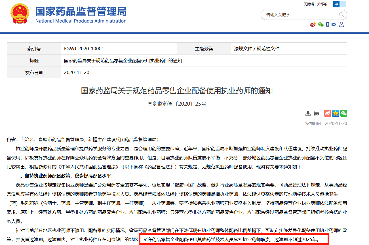Select the 中 Chinese language option

(336, 4)
